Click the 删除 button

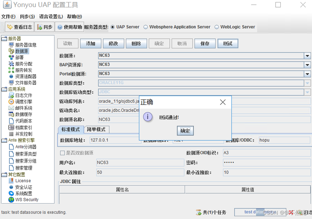(x=136, y=44)
